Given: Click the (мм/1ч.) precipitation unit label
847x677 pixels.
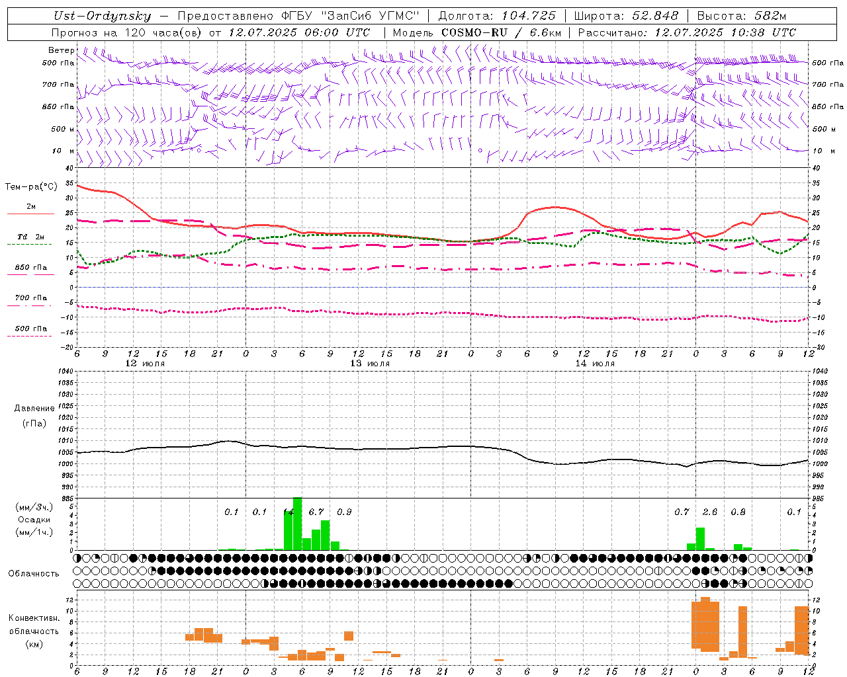Looking at the screenshot, I should click(x=34, y=532).
